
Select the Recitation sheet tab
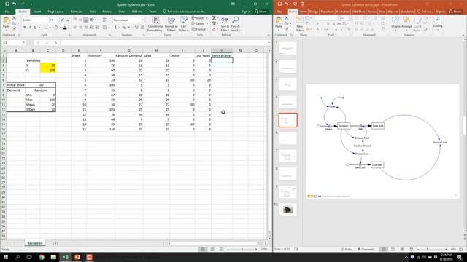(x=35, y=243)
